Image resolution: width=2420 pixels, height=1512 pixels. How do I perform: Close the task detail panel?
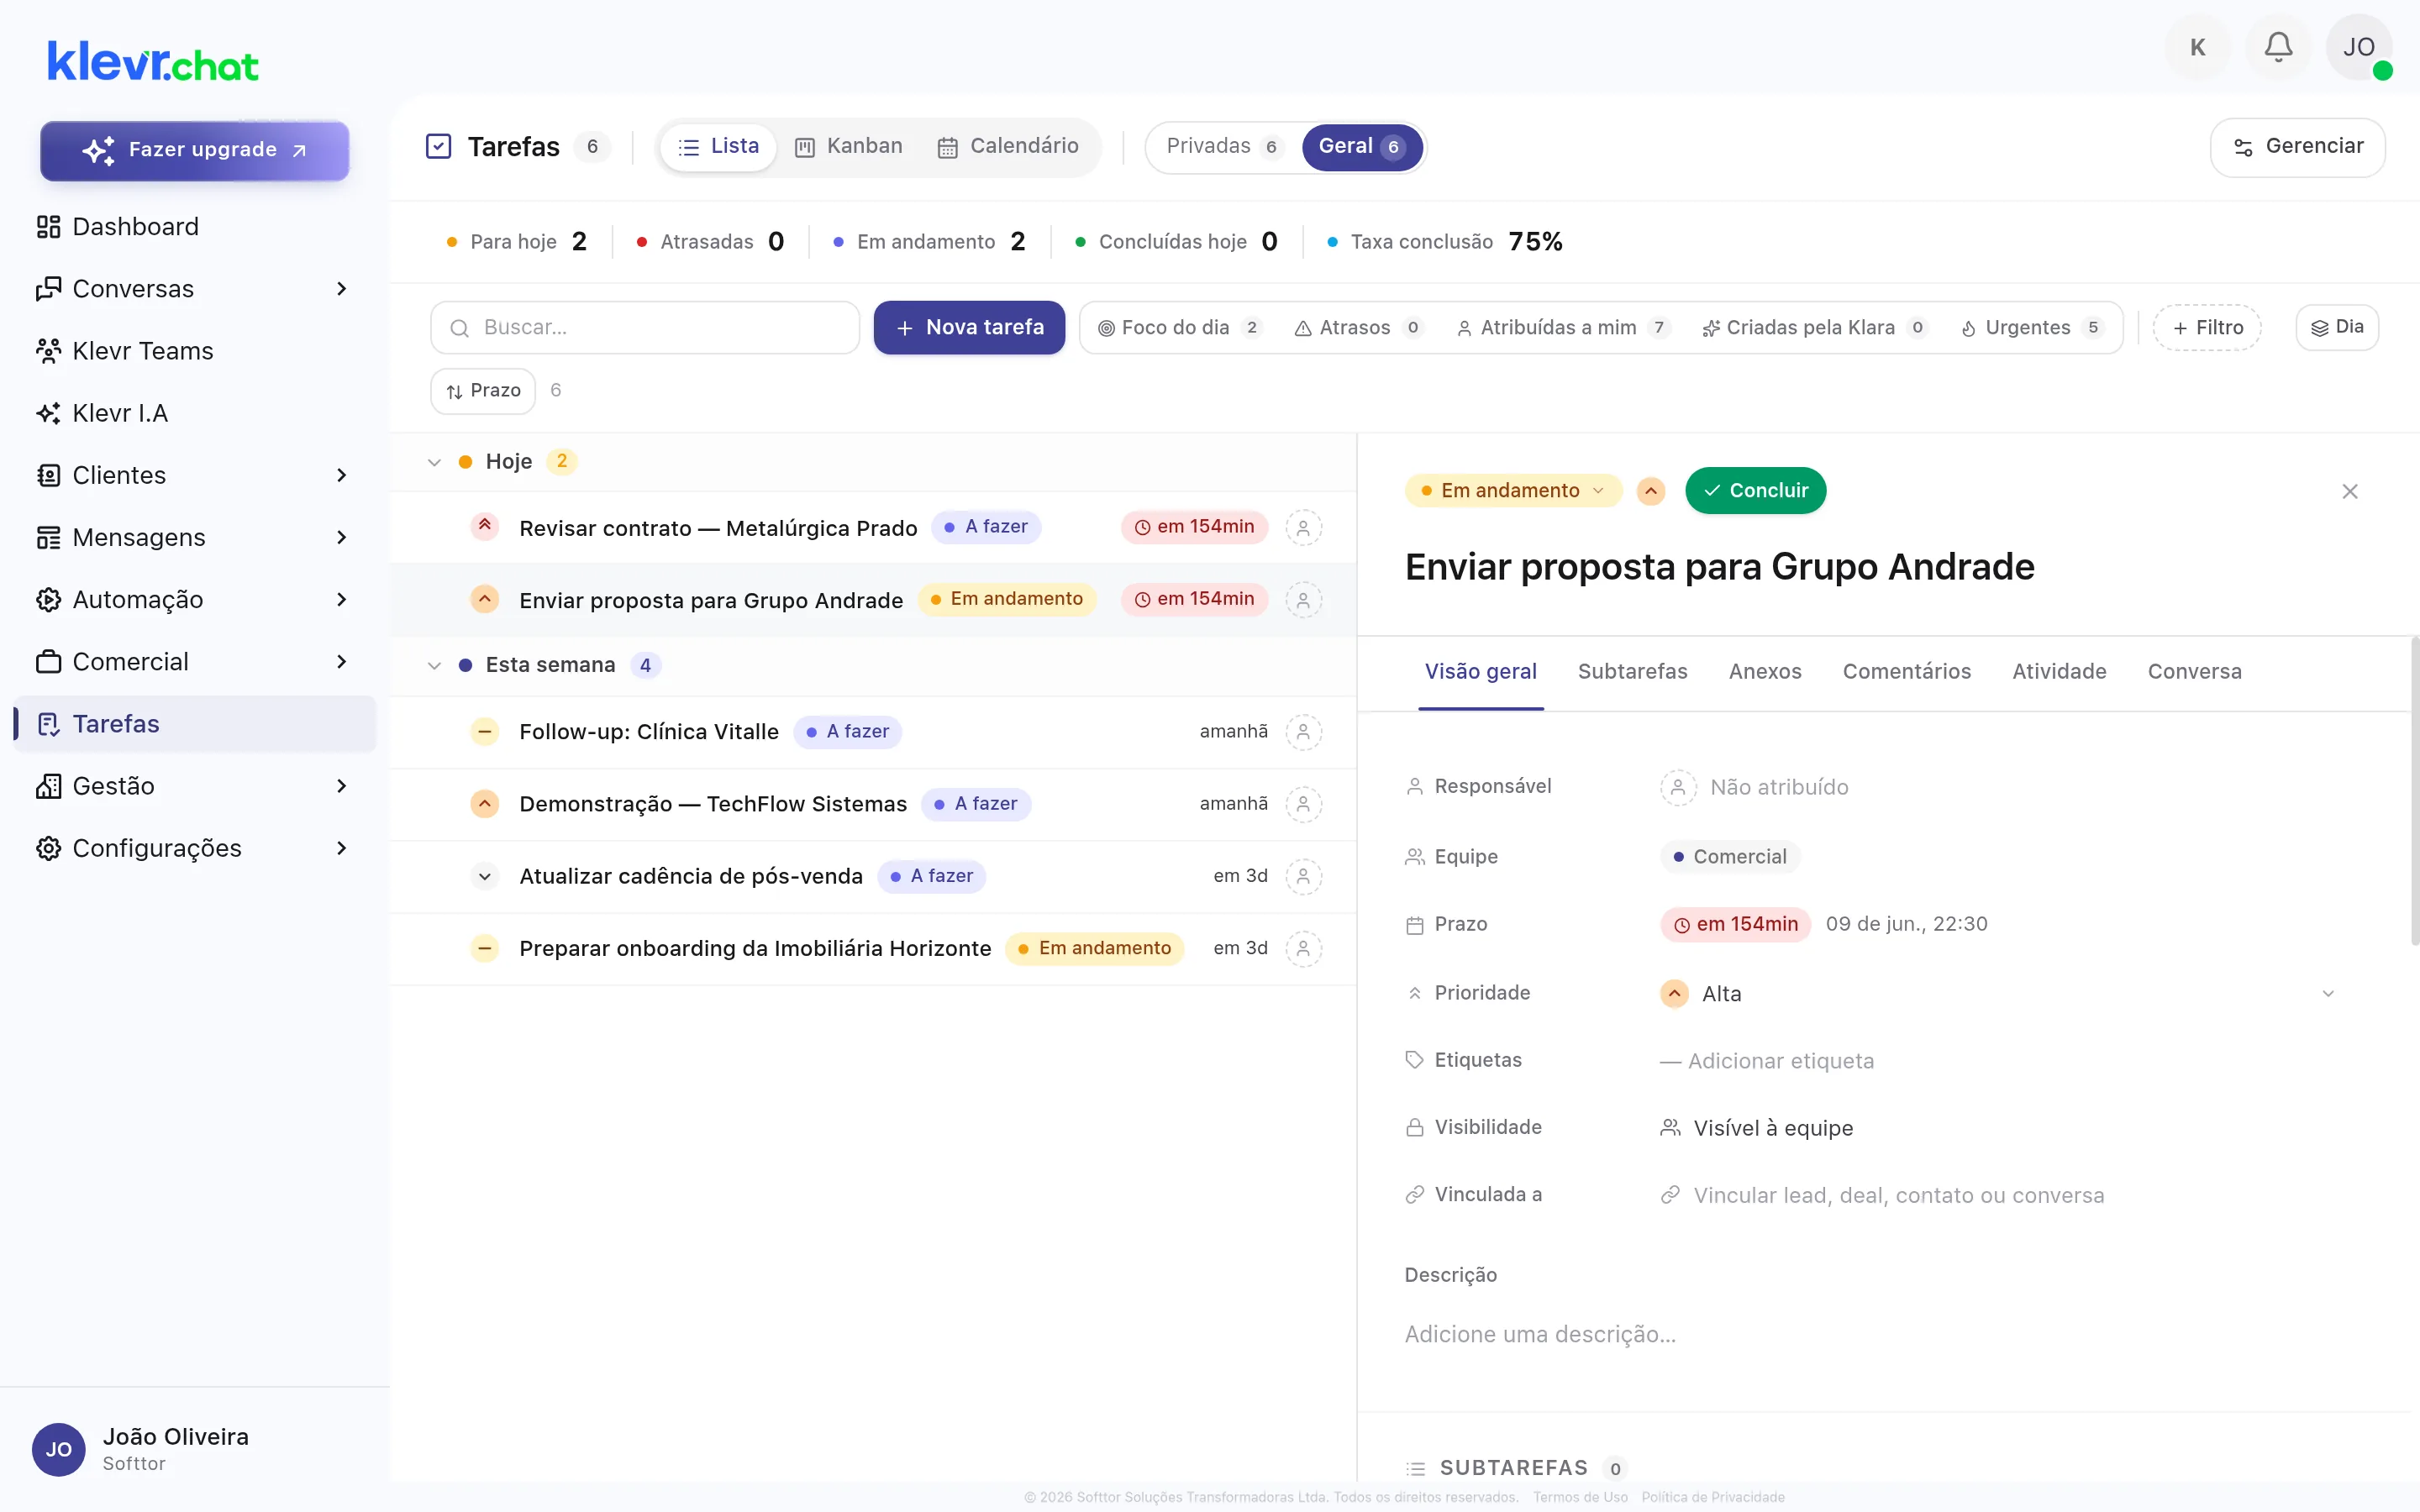(2350, 491)
